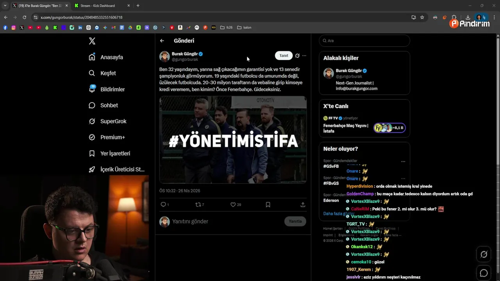Image resolution: width=500 pixels, height=281 pixels.
Task: Open the #YÖNETİMİSTİFA post image
Action: click(x=233, y=140)
